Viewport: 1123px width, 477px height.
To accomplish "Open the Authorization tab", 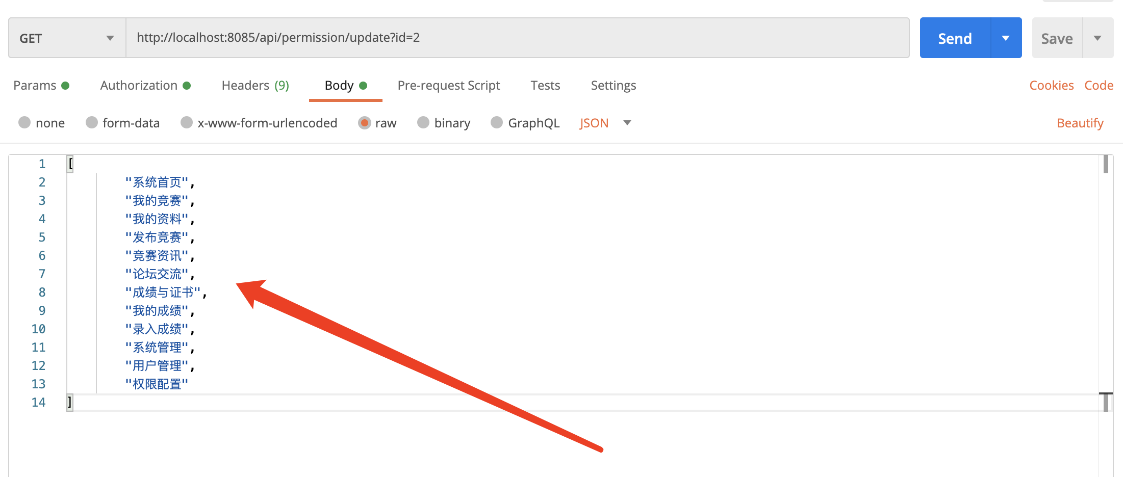I will 138,85.
